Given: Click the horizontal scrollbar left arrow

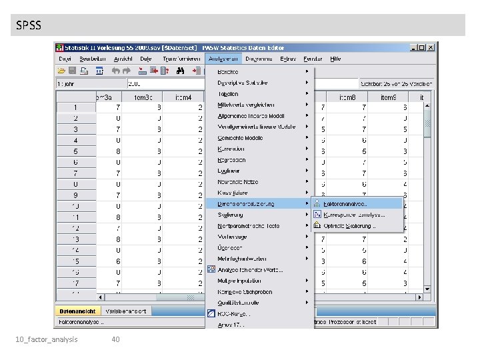Looking at the screenshot, I should click(x=101, y=297).
